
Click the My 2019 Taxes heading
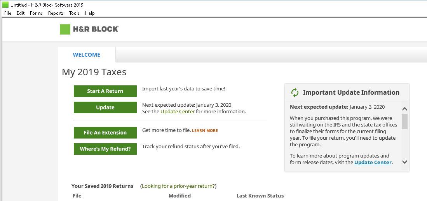coord(94,72)
